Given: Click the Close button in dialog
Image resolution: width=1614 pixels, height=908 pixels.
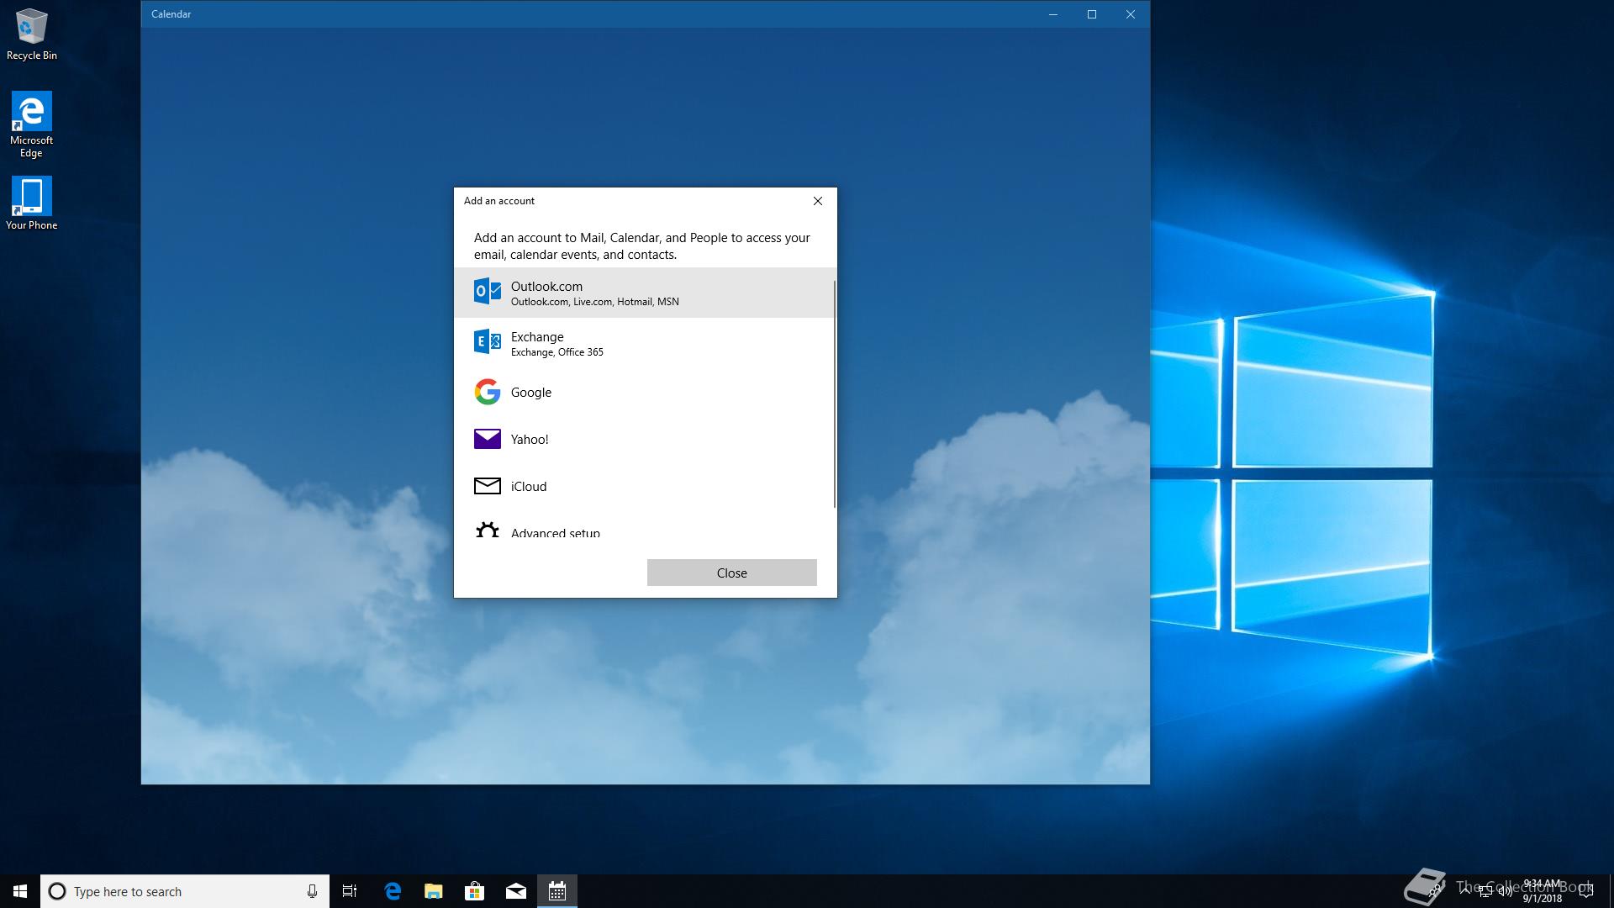Looking at the screenshot, I should 731,573.
